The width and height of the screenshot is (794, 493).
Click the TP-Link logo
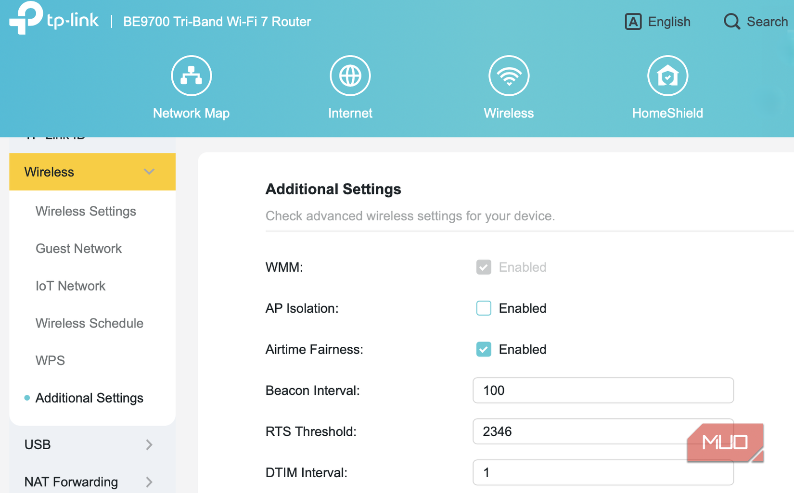[x=54, y=18]
